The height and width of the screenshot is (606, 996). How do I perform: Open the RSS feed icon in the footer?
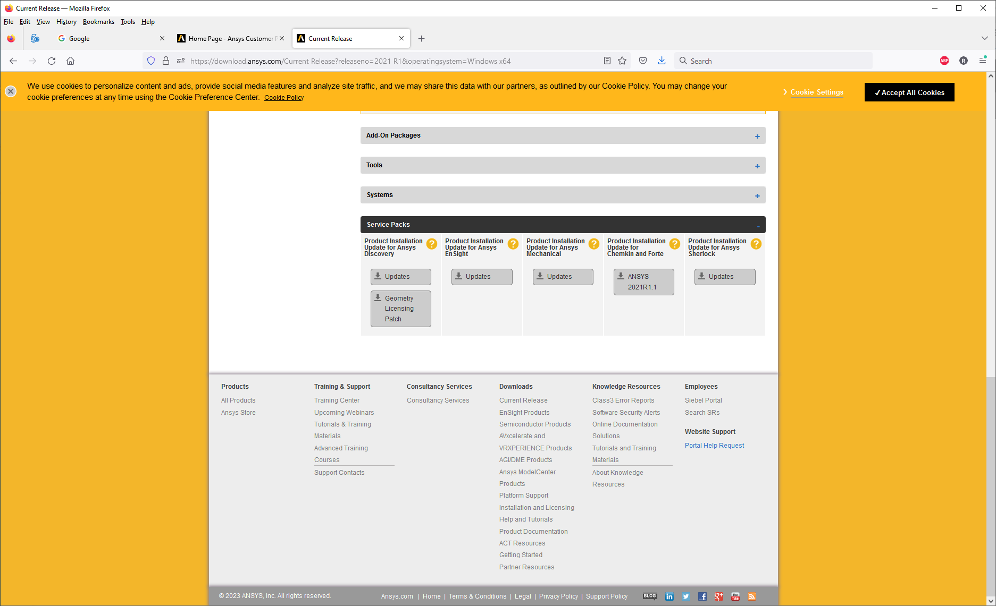(x=752, y=596)
